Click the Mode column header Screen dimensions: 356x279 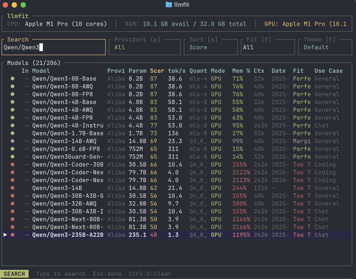point(218,71)
